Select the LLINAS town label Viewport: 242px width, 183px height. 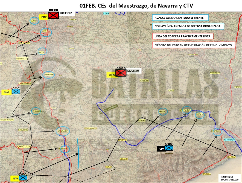108,167
